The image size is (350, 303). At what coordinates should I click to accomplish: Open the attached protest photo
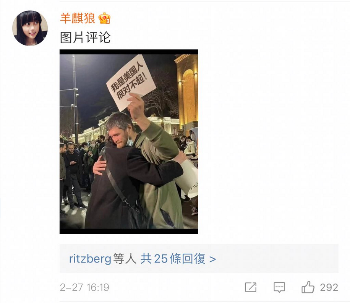pos(129,141)
